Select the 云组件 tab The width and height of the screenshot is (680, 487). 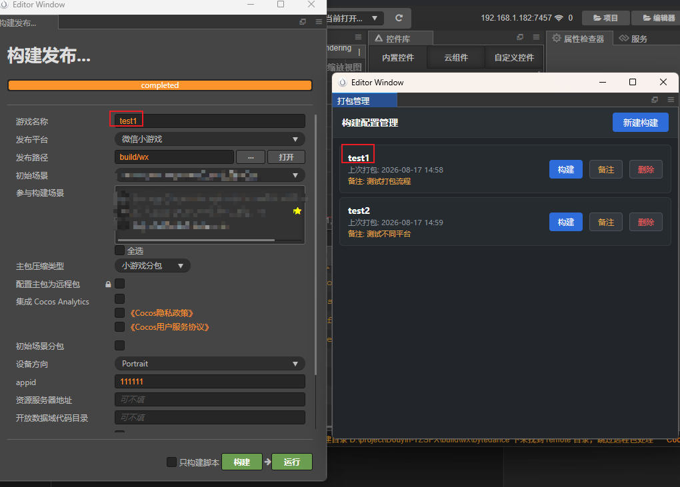[456, 57]
